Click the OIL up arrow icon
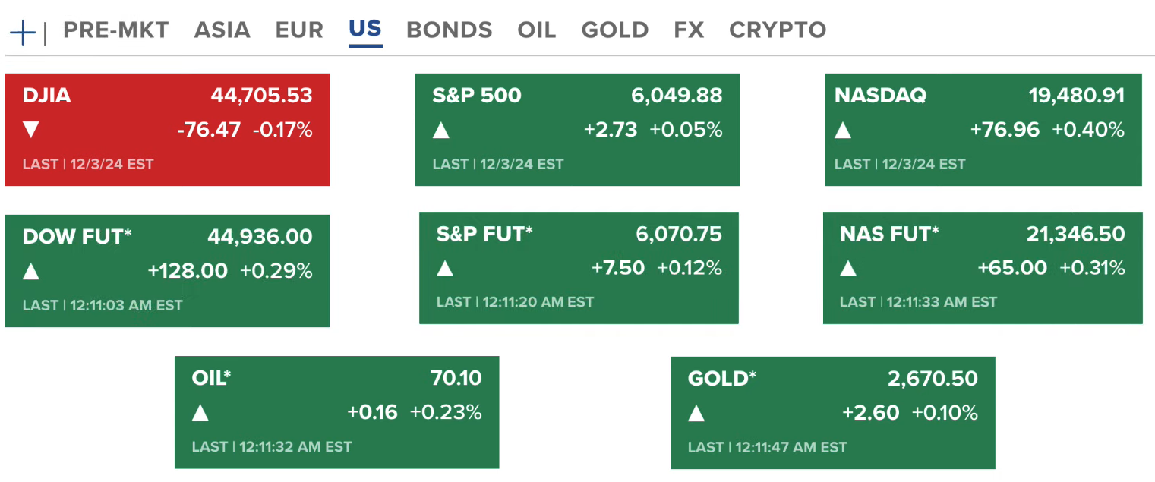The height and width of the screenshot is (482, 1155). 200,413
